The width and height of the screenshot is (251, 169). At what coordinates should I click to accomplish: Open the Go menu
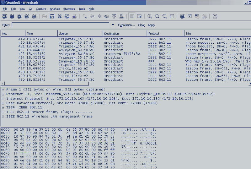[x=30, y=9]
